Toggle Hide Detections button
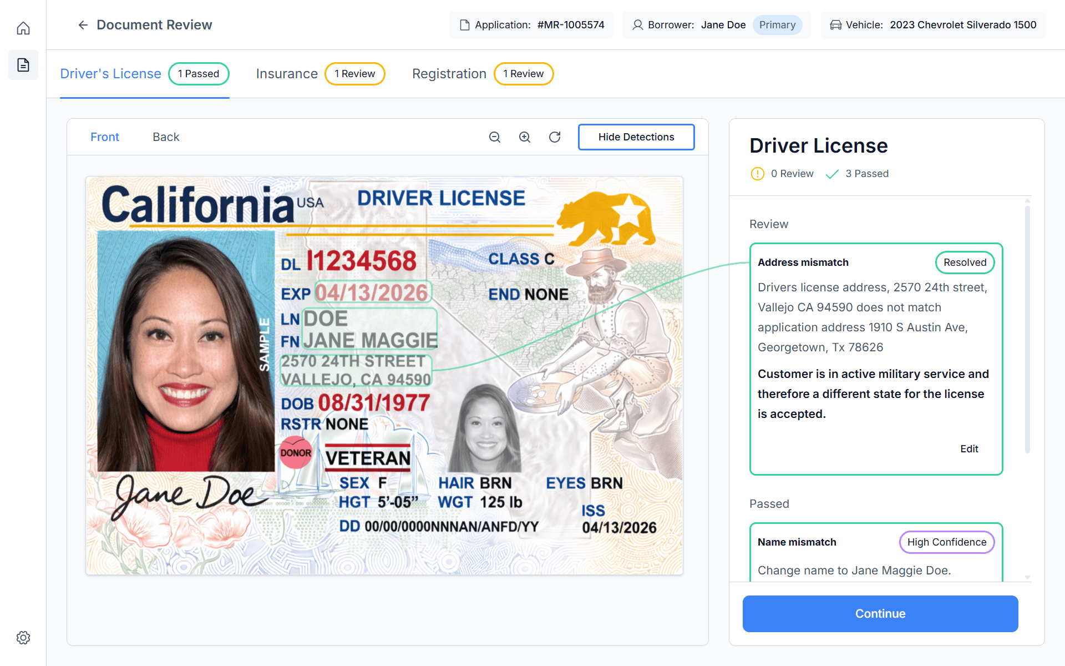 tap(636, 137)
